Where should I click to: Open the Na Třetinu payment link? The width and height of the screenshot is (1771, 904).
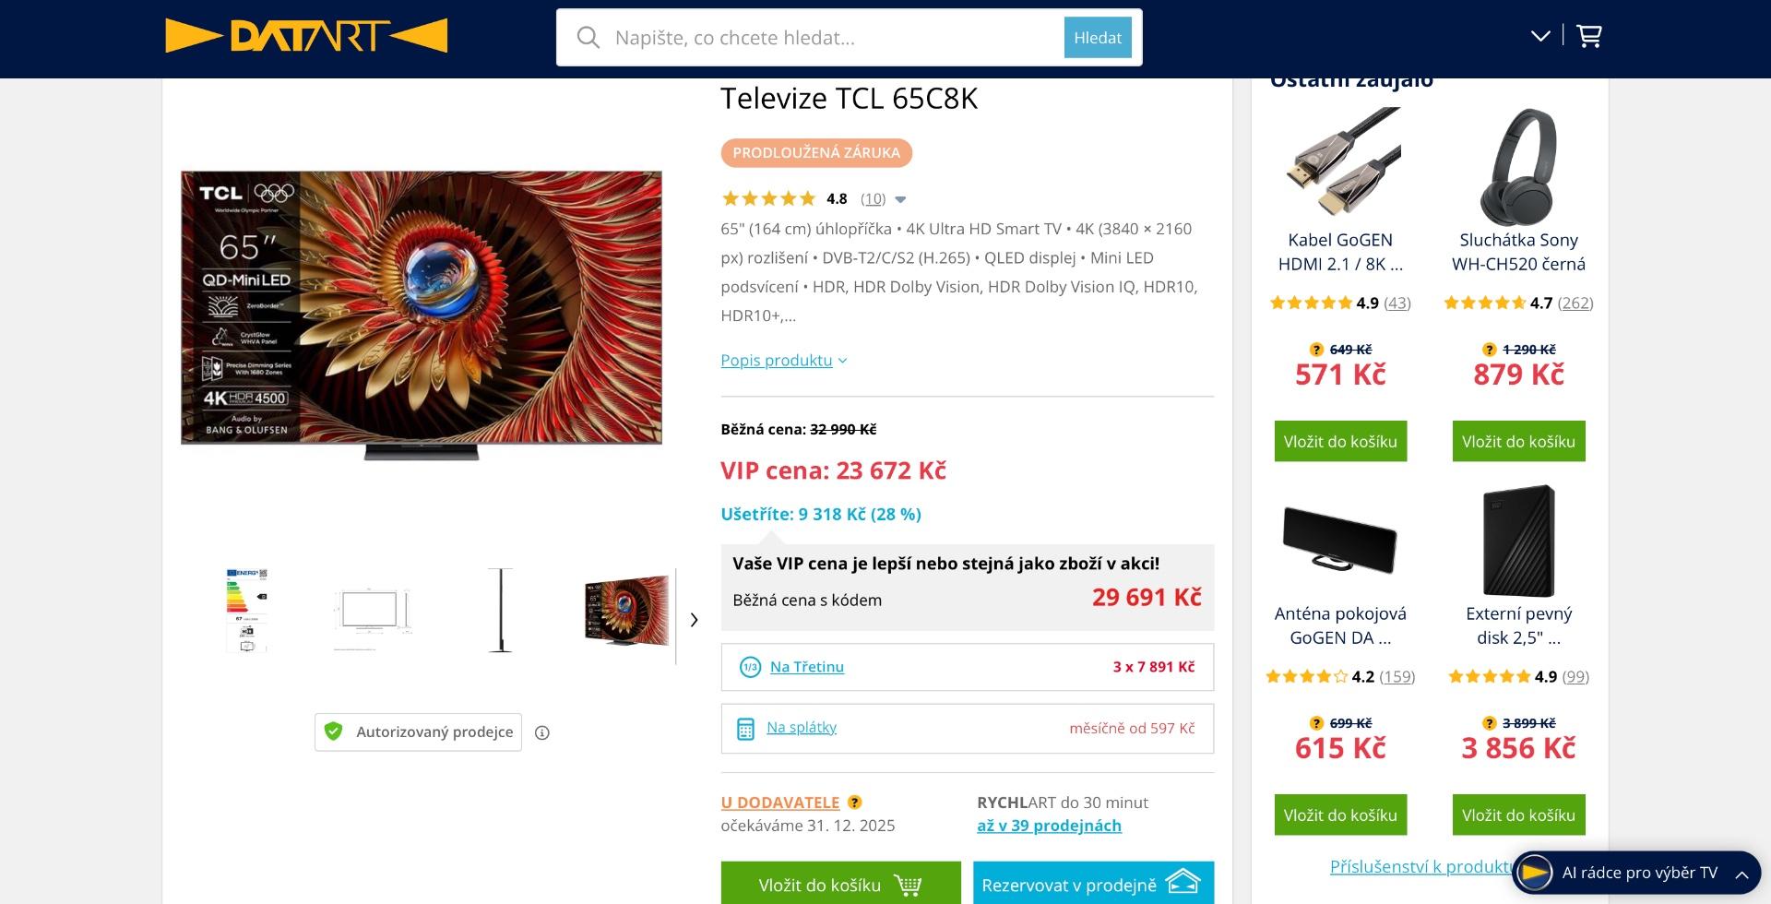[x=806, y=667]
